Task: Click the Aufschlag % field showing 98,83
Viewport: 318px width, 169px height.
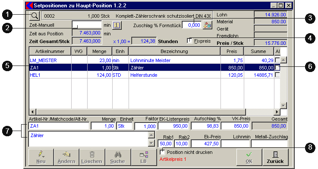Action: (x=206, y=126)
